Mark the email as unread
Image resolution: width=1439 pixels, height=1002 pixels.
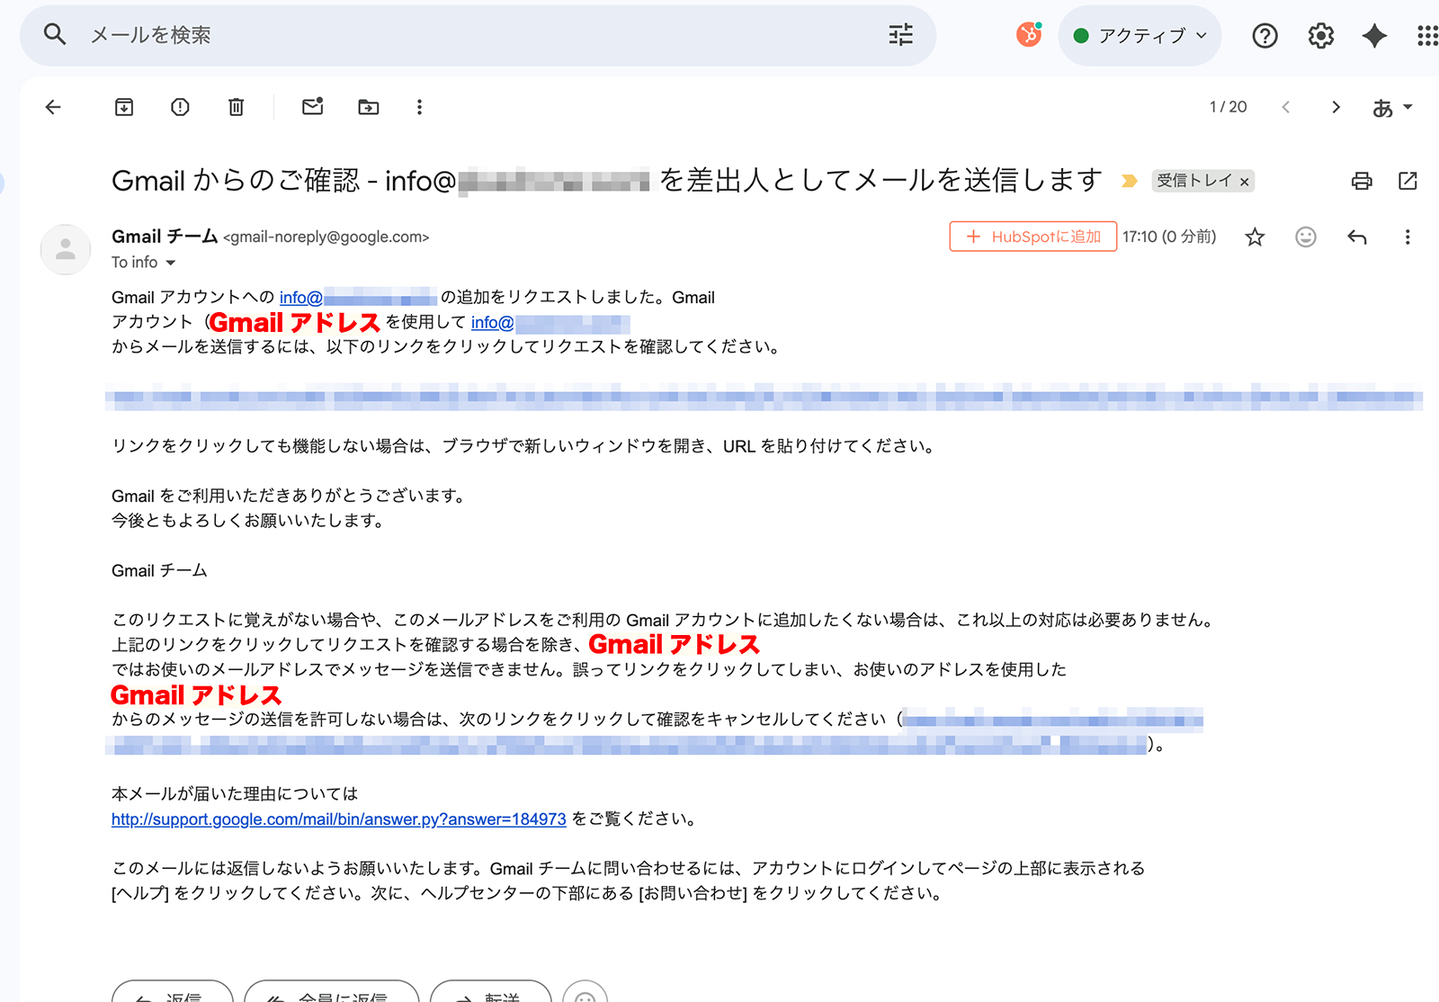coord(312,107)
